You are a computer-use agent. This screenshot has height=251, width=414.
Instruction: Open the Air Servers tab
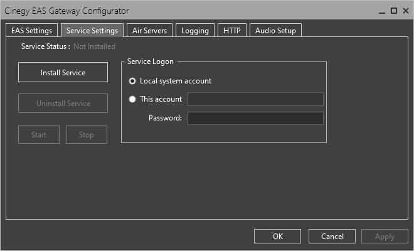point(149,30)
